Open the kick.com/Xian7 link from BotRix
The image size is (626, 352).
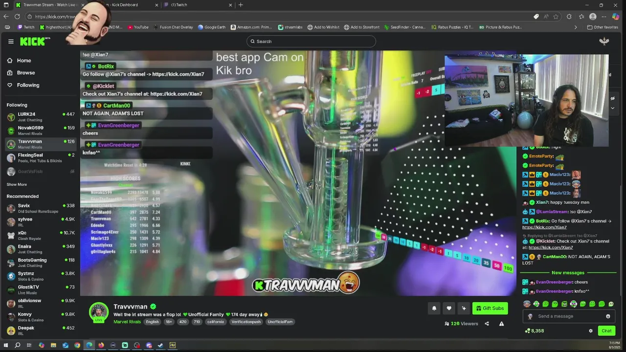(544, 227)
